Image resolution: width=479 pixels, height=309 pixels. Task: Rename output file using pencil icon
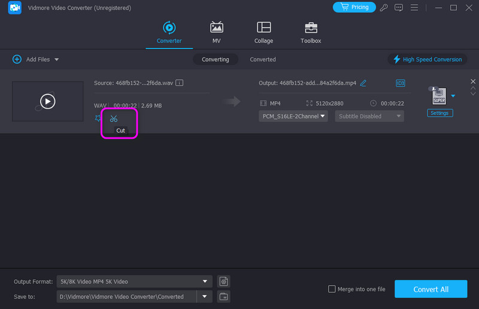(363, 83)
